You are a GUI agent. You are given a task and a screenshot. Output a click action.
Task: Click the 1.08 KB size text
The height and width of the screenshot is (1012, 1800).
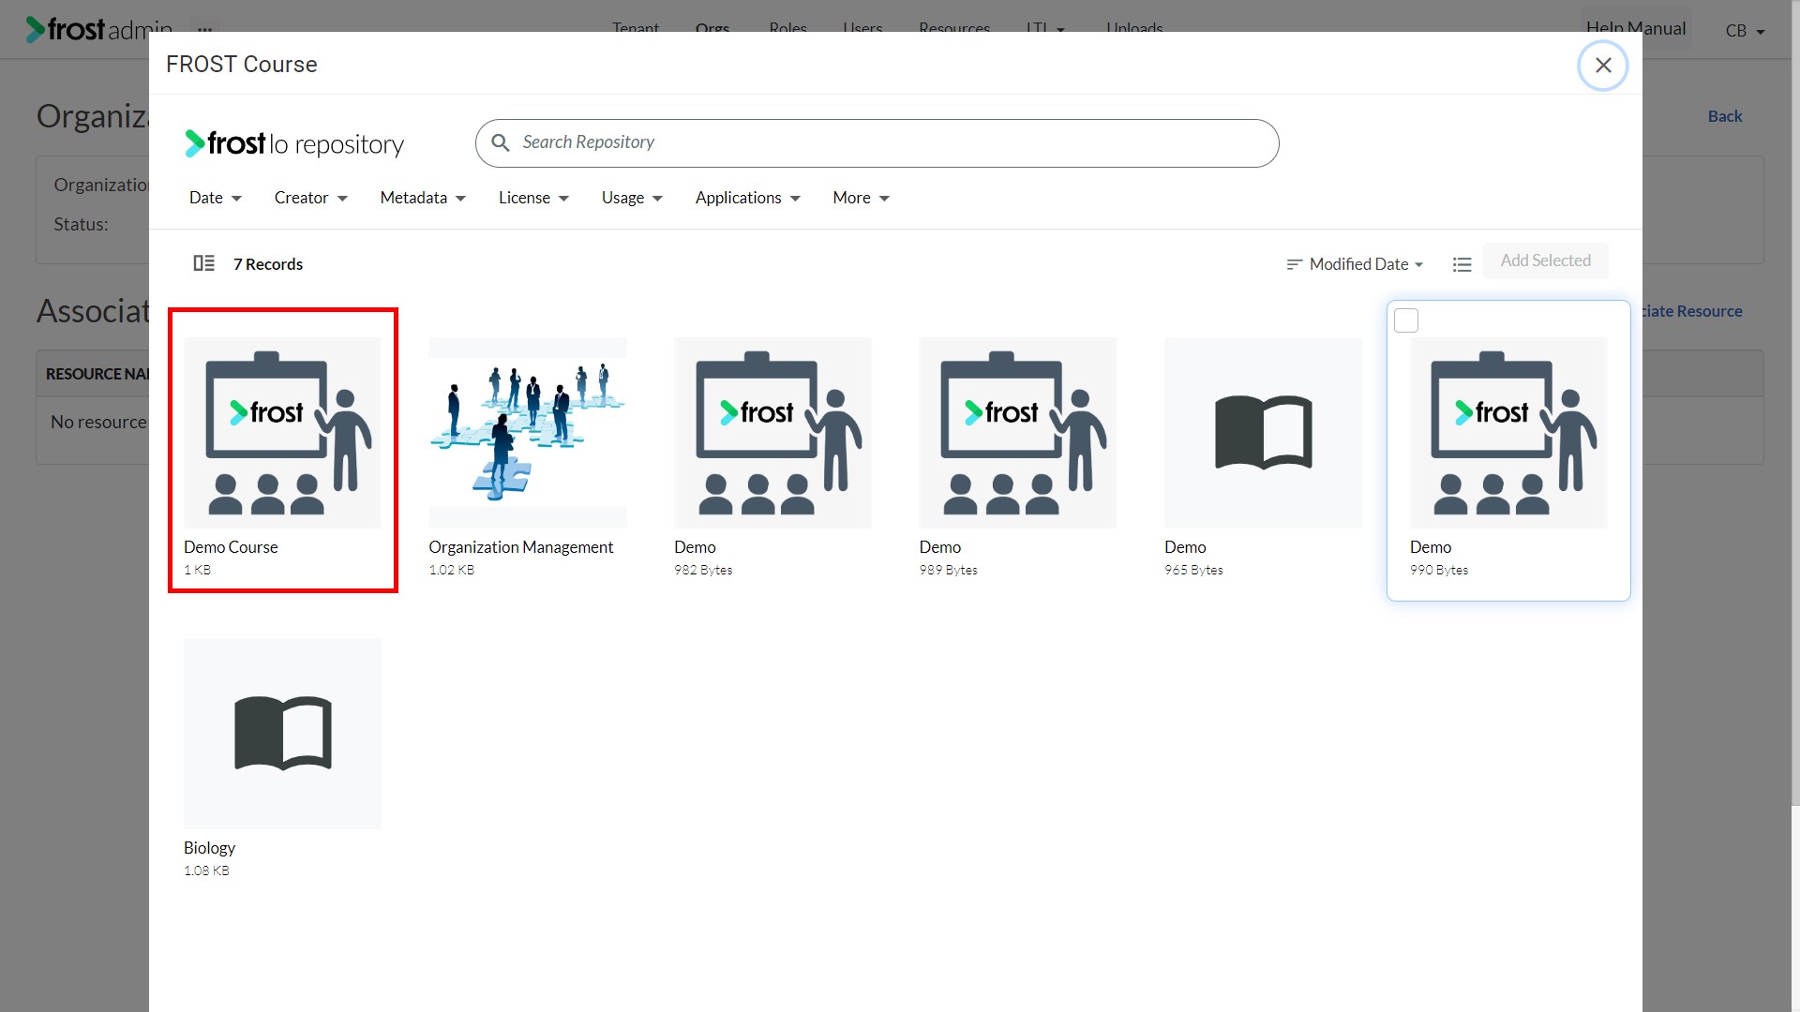point(206,871)
